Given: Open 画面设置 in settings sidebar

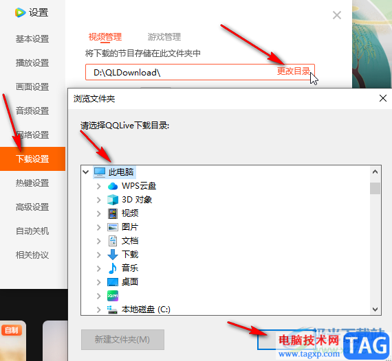Looking at the screenshot, I should [x=32, y=87].
